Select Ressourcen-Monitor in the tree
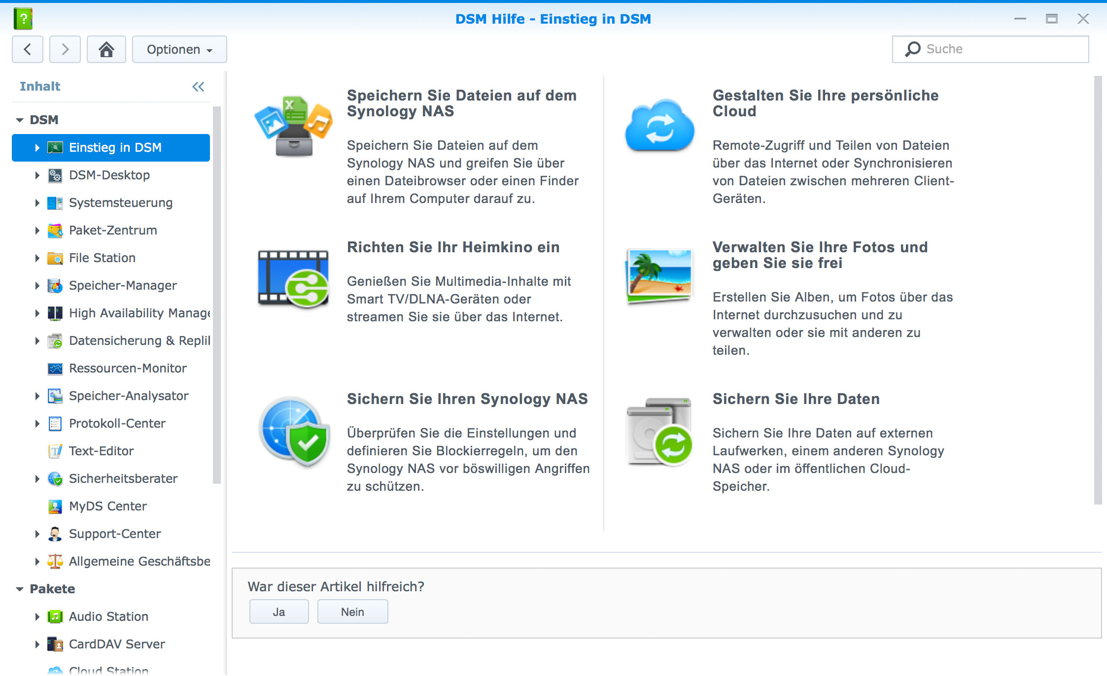 (111, 368)
